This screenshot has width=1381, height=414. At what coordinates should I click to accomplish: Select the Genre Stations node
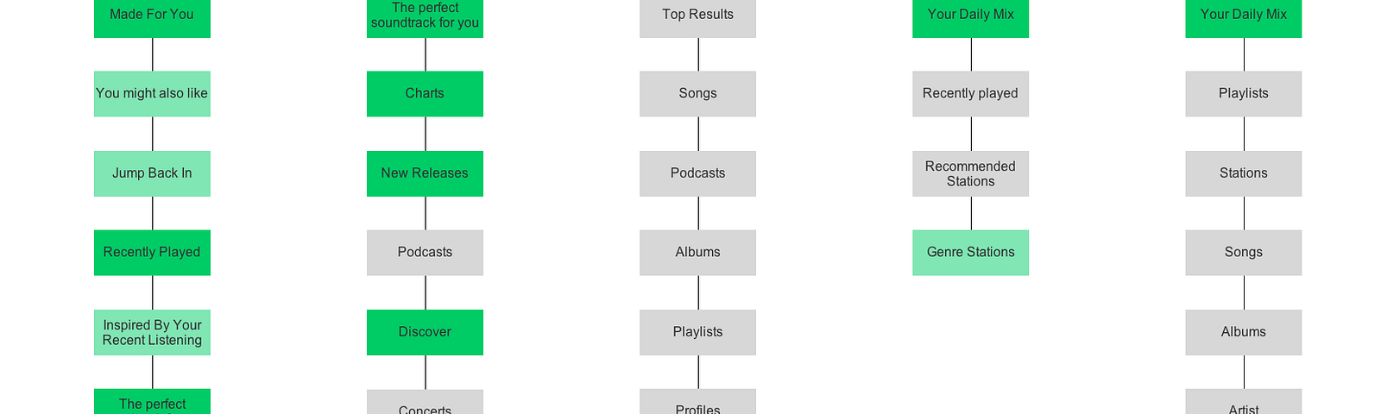click(970, 253)
